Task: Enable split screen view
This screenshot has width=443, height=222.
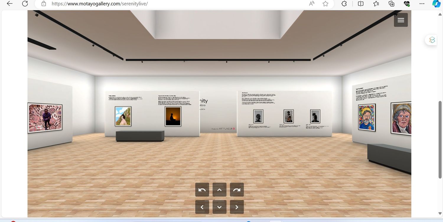Action: pos(361,4)
